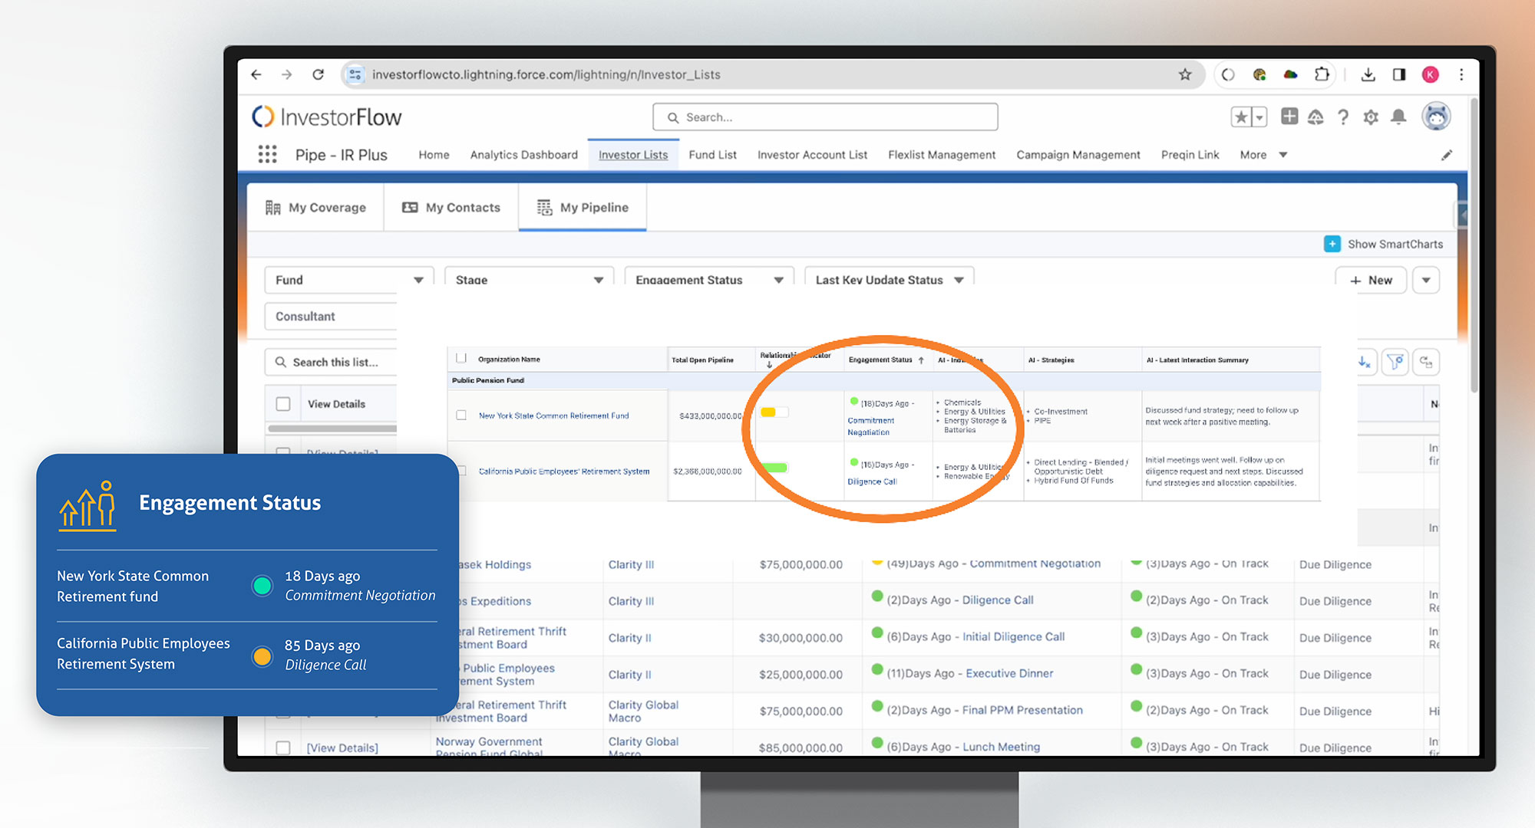Refresh the list with the refresh icon
Image resolution: width=1535 pixels, height=828 pixels.
click(1426, 361)
